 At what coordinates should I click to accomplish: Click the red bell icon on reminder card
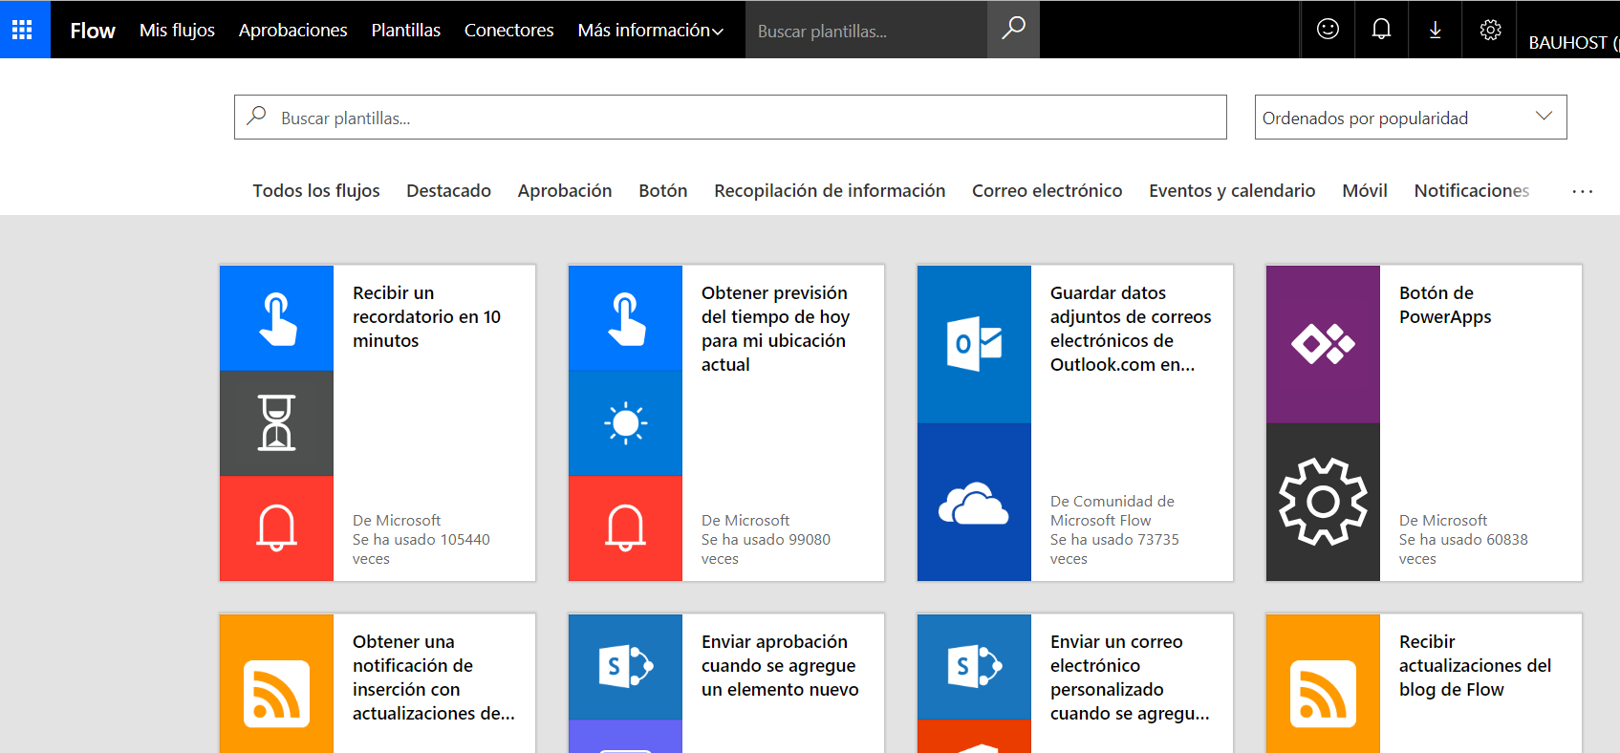coord(277,528)
